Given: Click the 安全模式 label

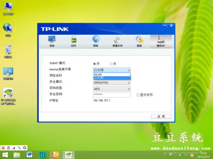Looking at the screenshot, I should tap(56, 82).
